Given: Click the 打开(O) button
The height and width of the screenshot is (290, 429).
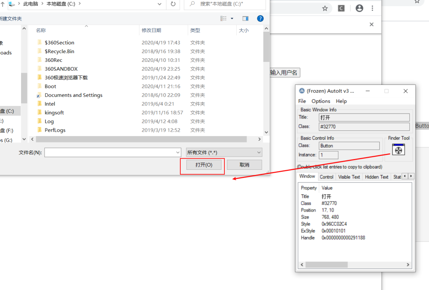Looking at the screenshot, I should [x=204, y=165].
